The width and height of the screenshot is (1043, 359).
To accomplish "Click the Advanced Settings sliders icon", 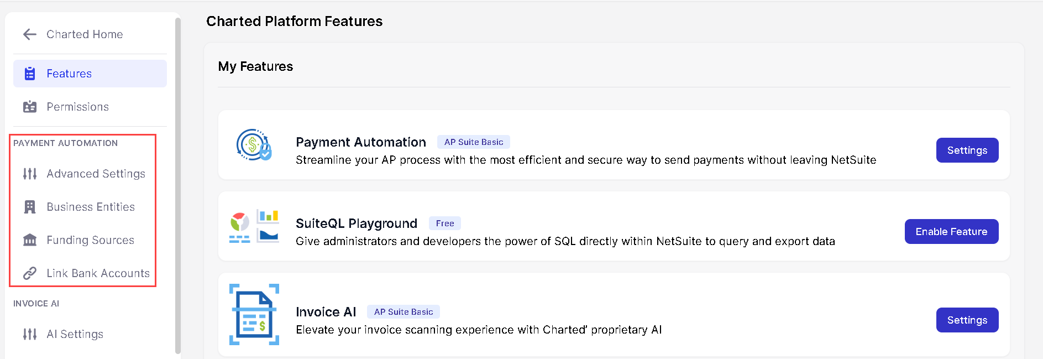I will point(30,174).
